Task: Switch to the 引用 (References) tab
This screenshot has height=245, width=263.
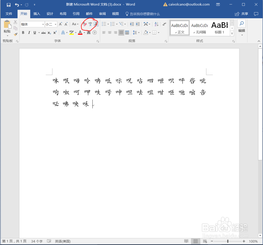Action: pos(76,14)
